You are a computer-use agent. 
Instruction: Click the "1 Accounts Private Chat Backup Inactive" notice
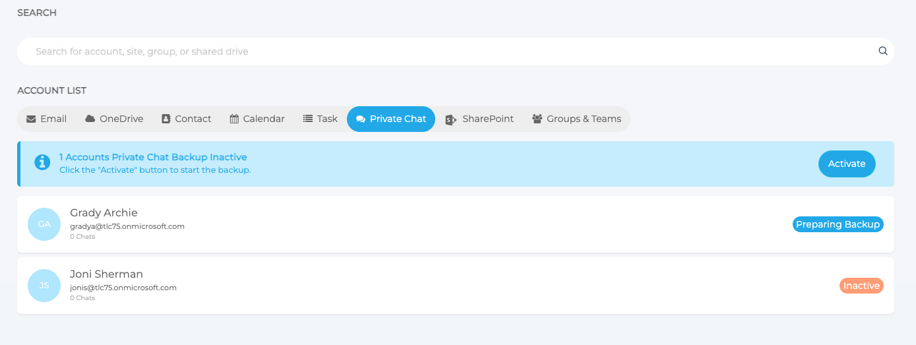point(153,157)
